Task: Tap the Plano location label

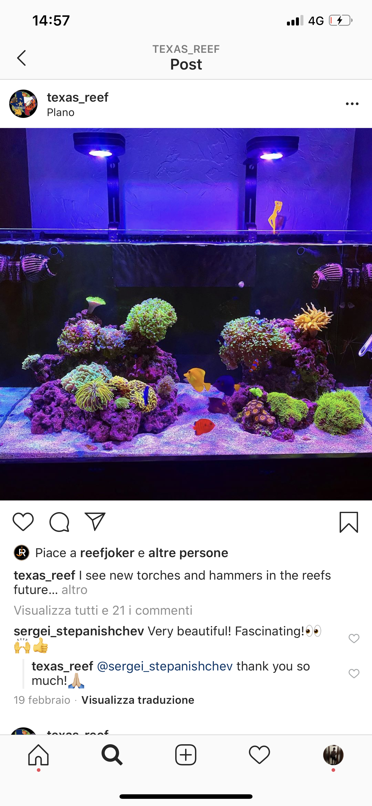Action: point(61,112)
